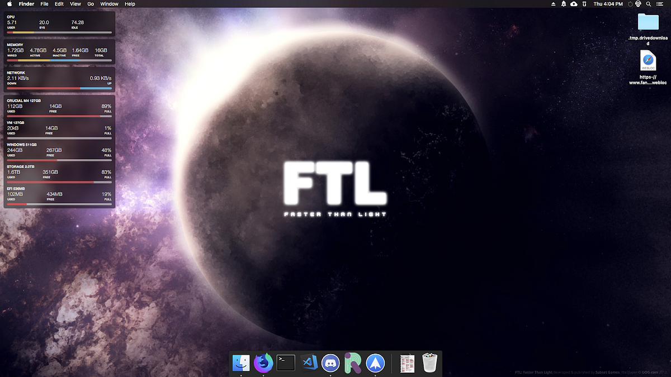Open the Help menu
Screen dimensions: 671x377
click(x=130, y=4)
